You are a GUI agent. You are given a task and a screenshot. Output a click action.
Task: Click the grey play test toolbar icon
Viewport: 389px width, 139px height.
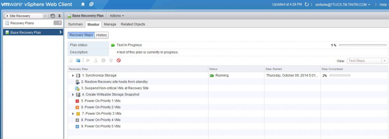[88, 60]
